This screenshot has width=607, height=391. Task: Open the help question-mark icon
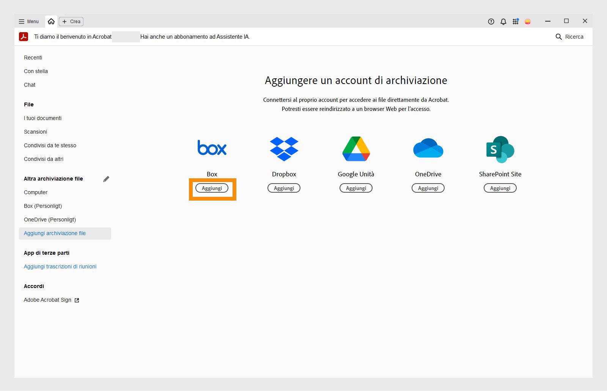(x=491, y=22)
